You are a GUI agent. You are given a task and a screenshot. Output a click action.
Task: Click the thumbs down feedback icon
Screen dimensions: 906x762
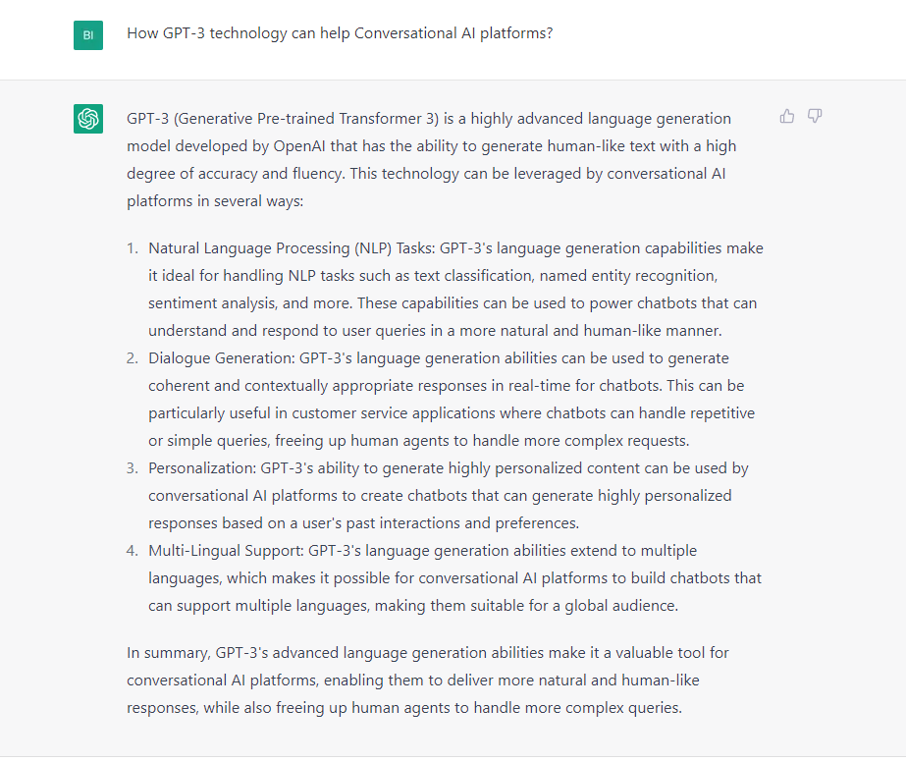click(815, 116)
